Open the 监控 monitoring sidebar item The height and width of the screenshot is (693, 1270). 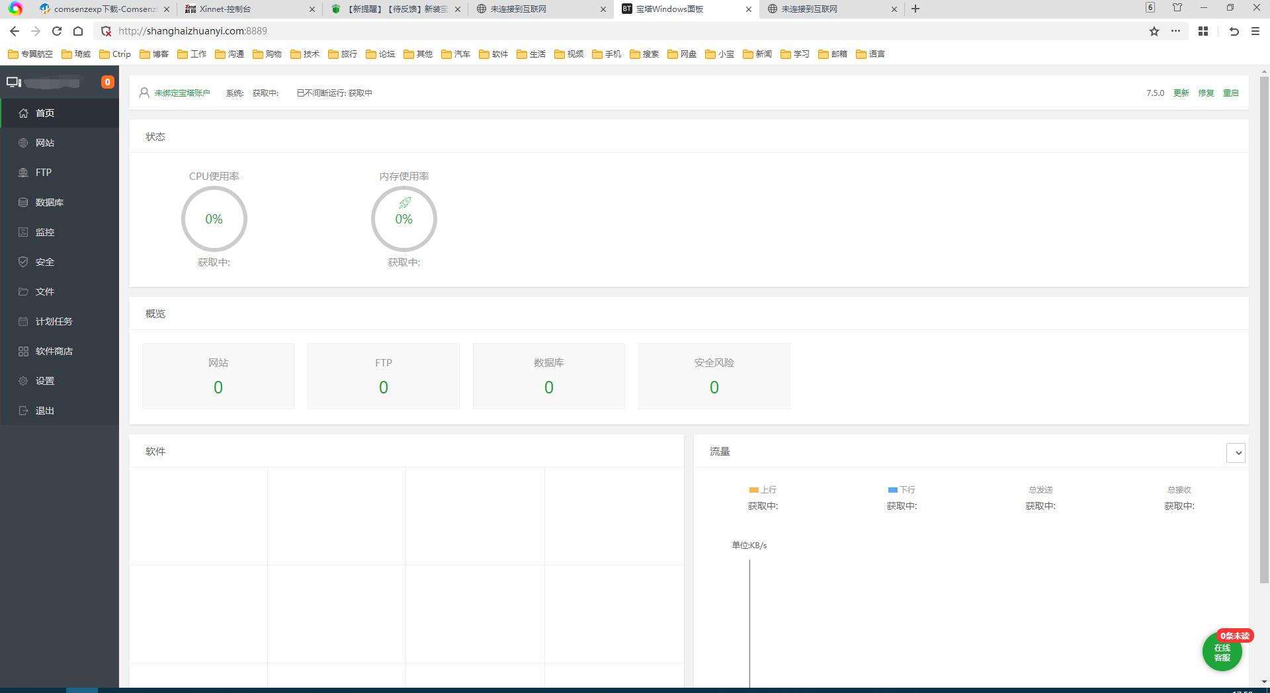[x=60, y=232]
